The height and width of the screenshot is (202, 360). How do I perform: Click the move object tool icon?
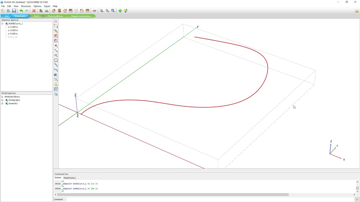tap(56, 31)
